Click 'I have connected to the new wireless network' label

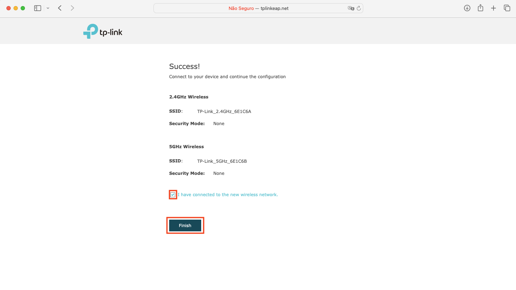[x=228, y=195]
